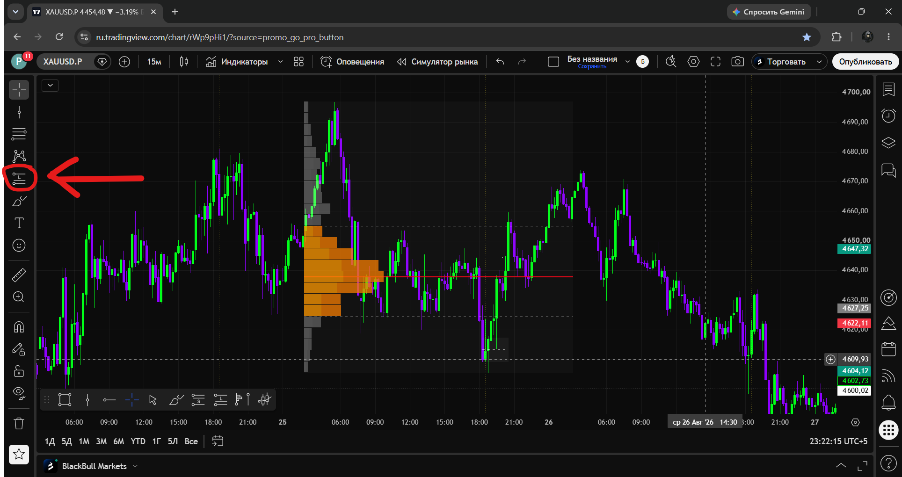Open the patterns tools group
This screenshot has height=477, width=902.
pyautogui.click(x=19, y=156)
